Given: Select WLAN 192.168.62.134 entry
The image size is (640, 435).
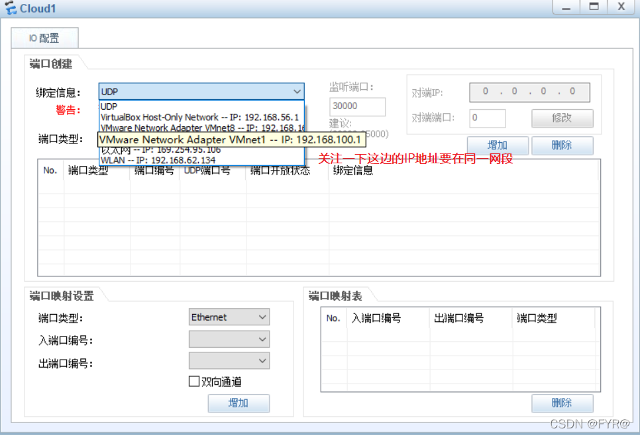Looking at the screenshot, I should [x=201, y=160].
